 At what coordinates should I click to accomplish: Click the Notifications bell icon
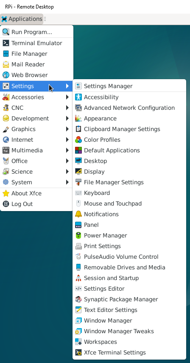(x=78, y=214)
